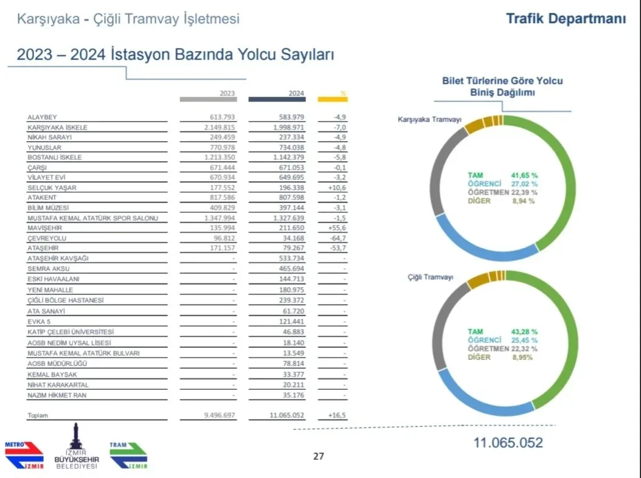Click the Trafik Departmanı heading
Screen dimensions: 641x478
(565, 19)
